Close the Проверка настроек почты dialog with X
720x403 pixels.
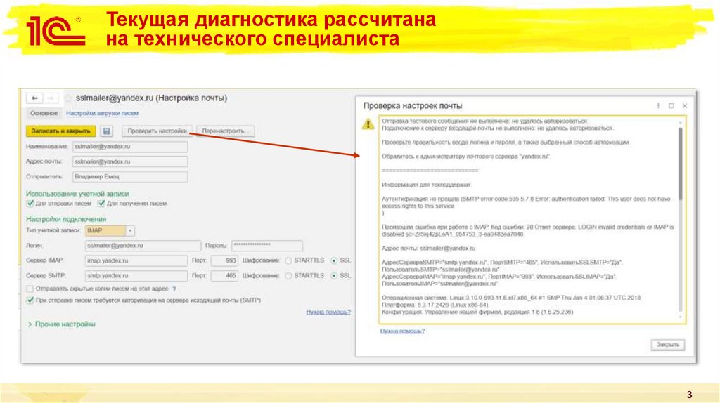685,106
